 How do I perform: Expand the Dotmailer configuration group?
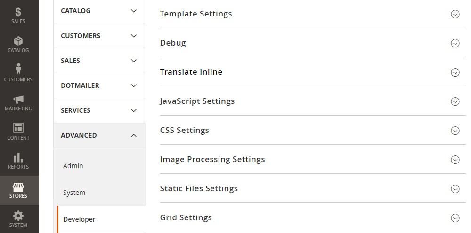[99, 85]
